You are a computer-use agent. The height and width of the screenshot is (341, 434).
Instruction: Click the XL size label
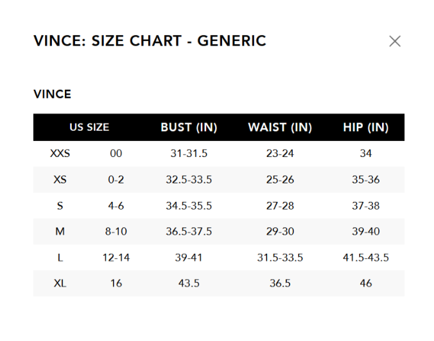60,283
